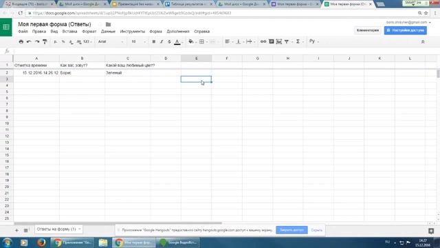Viewport: 440px width, 248px height.
Task: Open vertical align options
Action: click(x=239, y=41)
